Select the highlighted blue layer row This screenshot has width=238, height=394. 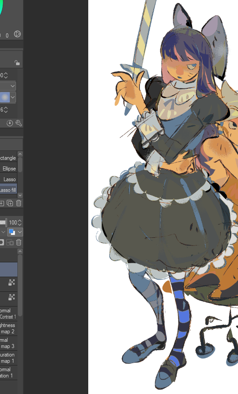(x=8, y=270)
